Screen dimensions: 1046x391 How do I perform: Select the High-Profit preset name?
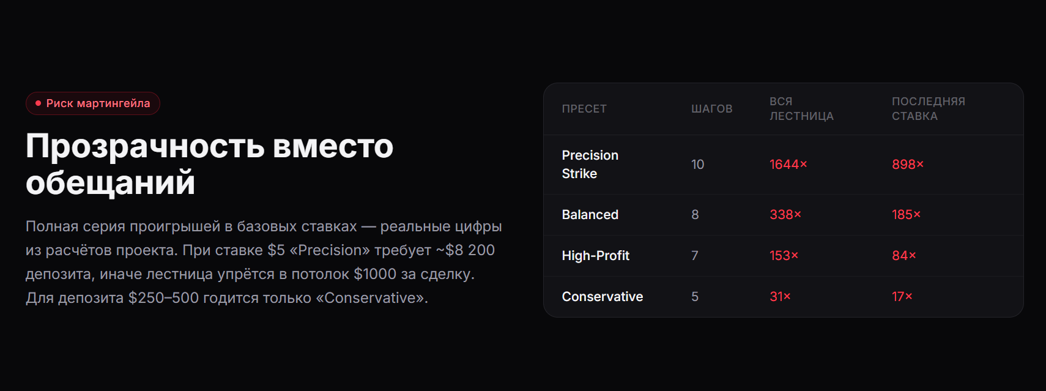pos(595,256)
